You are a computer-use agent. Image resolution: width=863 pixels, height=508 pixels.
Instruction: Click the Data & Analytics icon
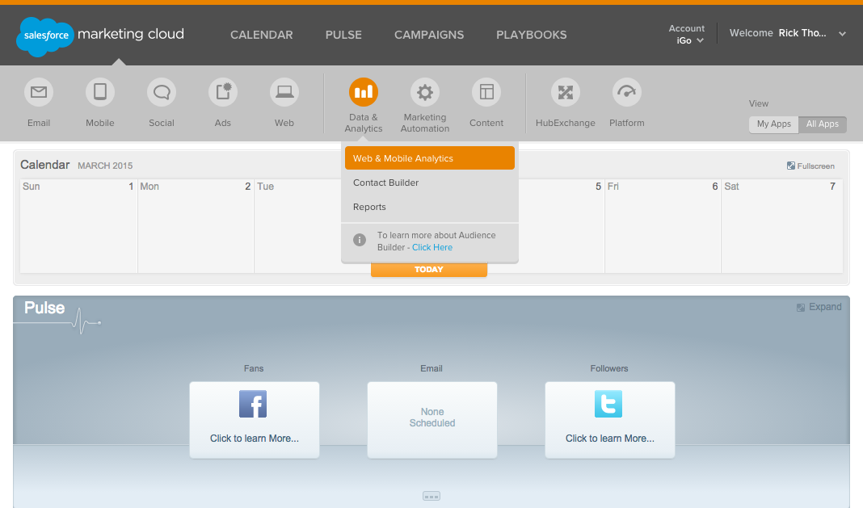(x=364, y=92)
